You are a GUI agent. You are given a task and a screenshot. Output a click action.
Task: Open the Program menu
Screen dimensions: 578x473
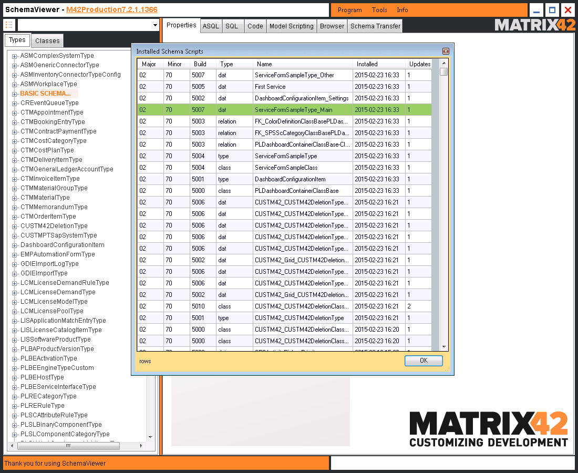pos(350,9)
